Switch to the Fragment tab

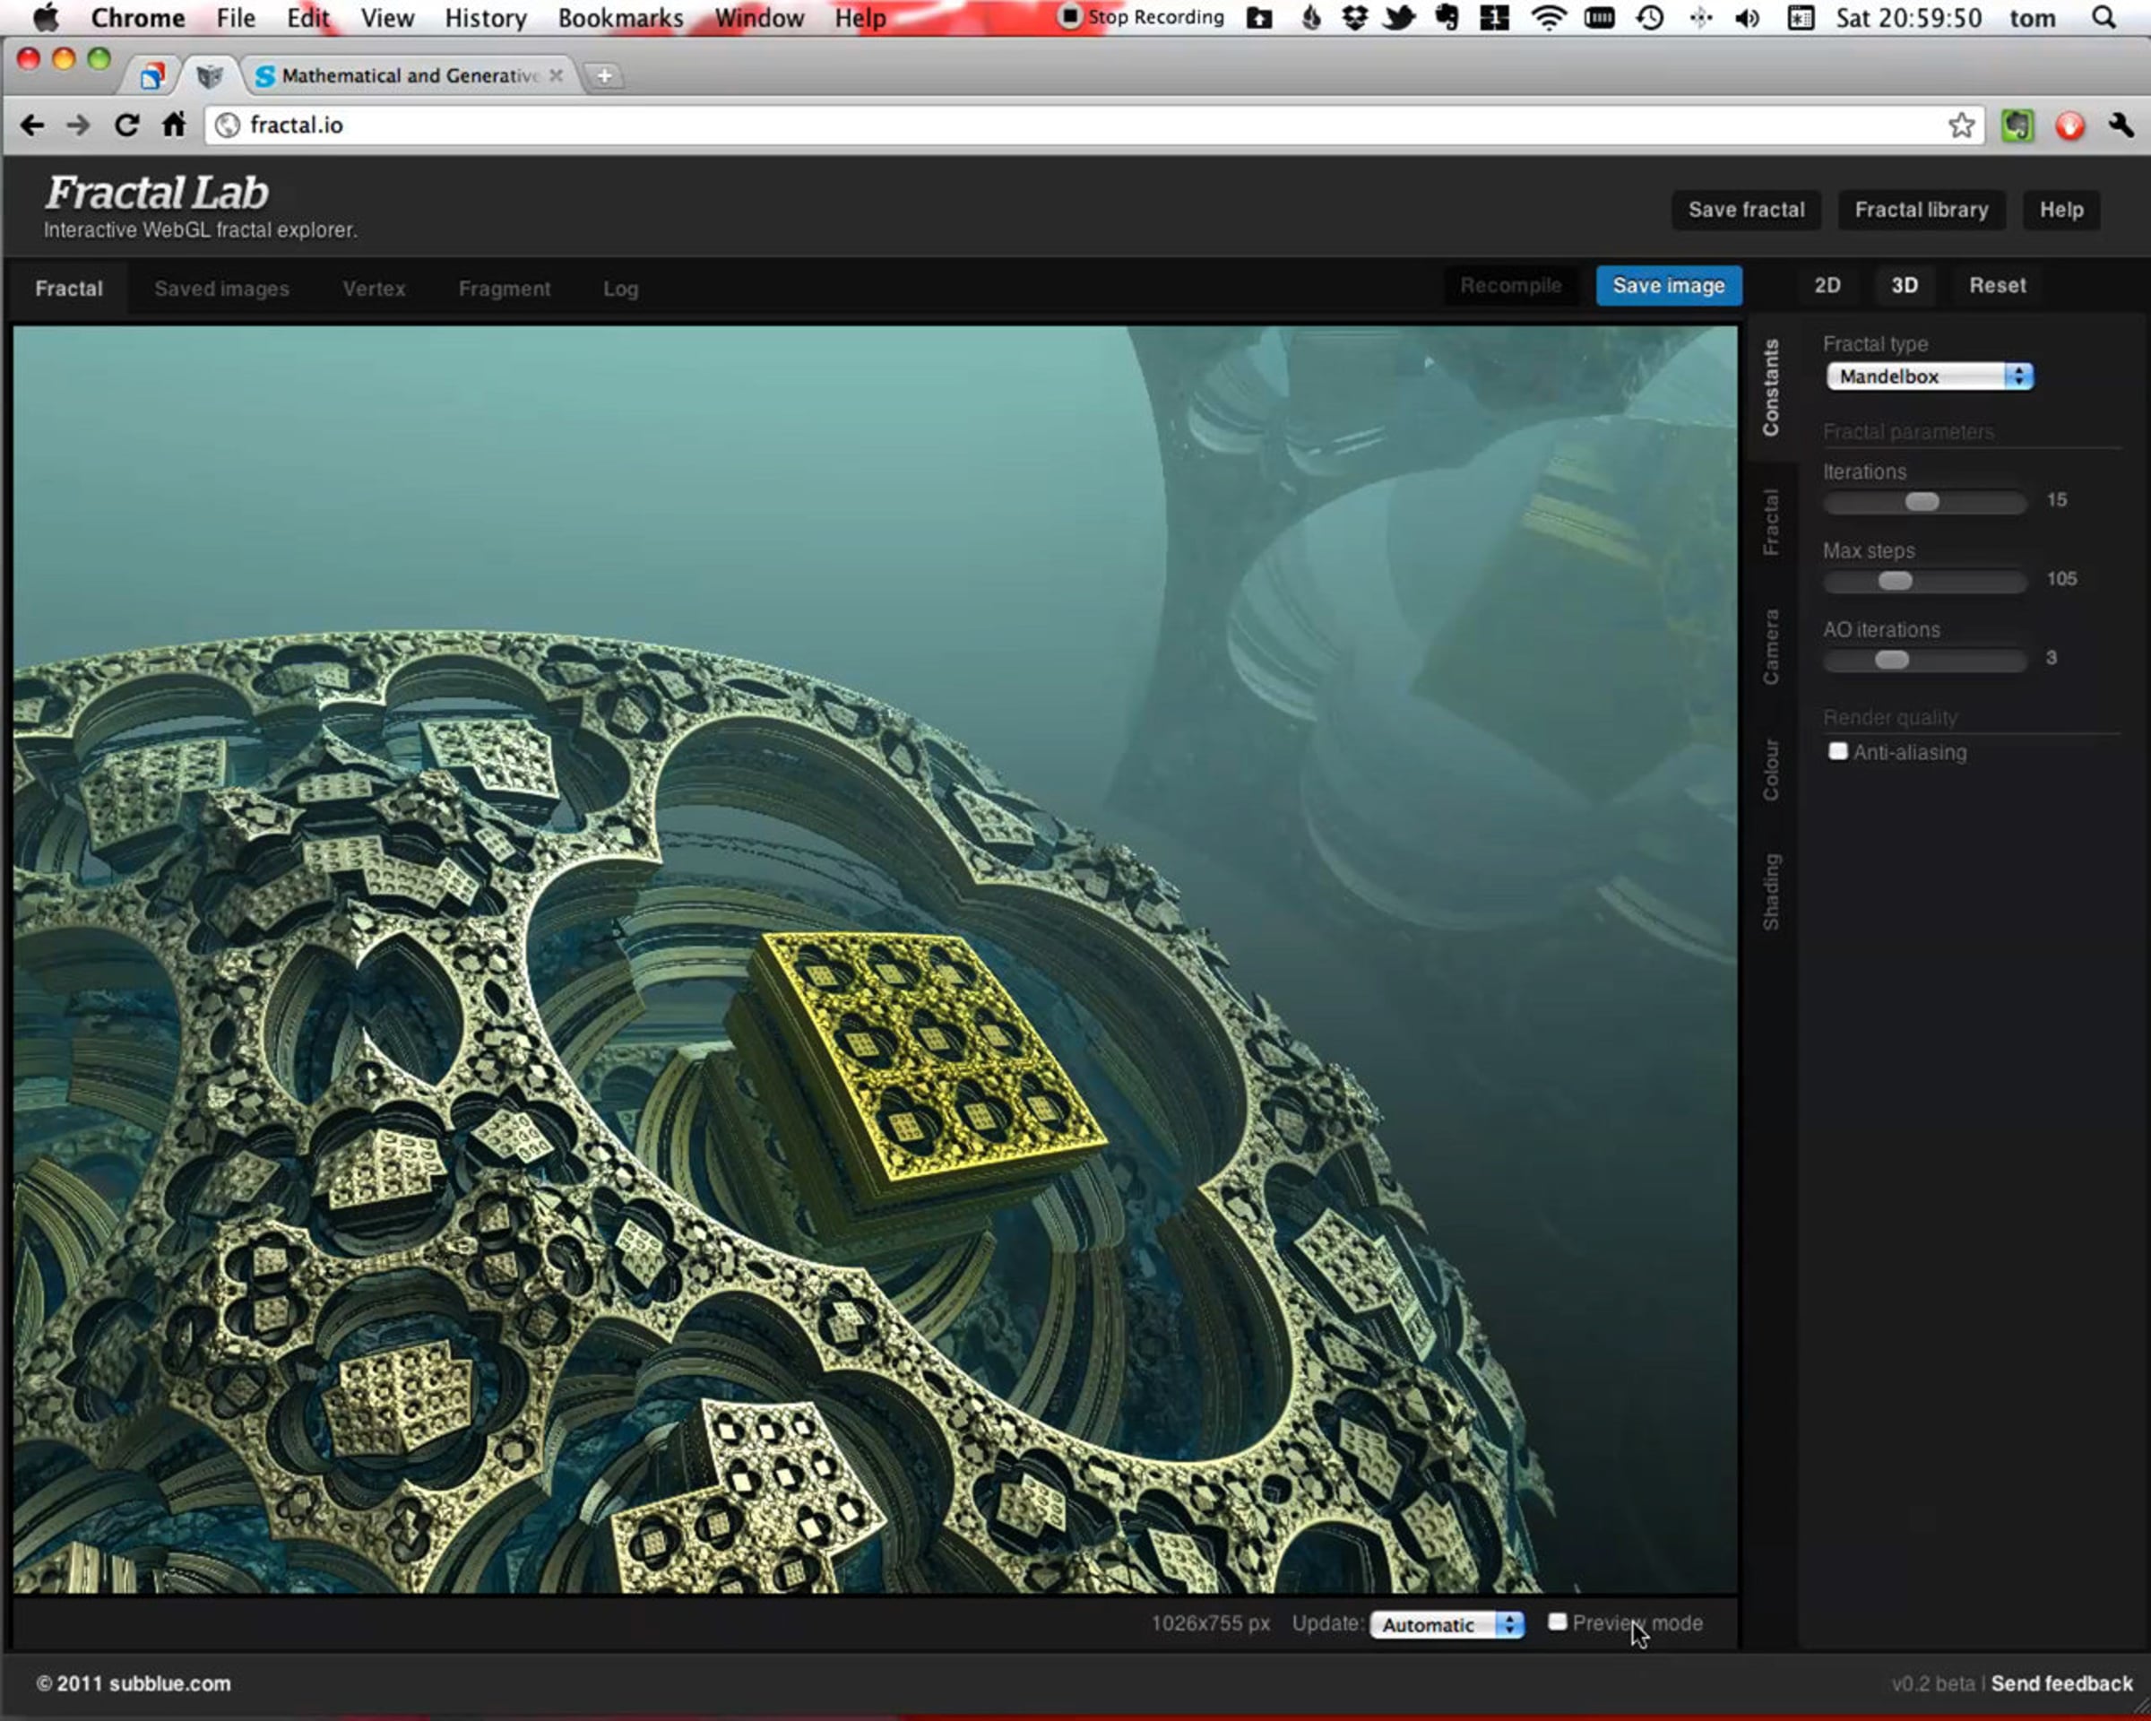click(504, 290)
